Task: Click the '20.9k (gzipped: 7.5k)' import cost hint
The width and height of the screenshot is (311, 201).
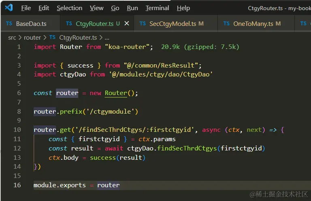Action: pyautogui.click(x=200, y=47)
